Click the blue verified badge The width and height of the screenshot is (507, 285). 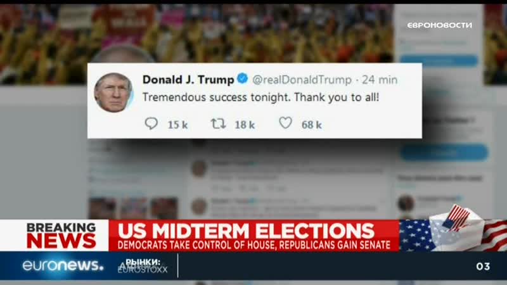[x=243, y=78]
